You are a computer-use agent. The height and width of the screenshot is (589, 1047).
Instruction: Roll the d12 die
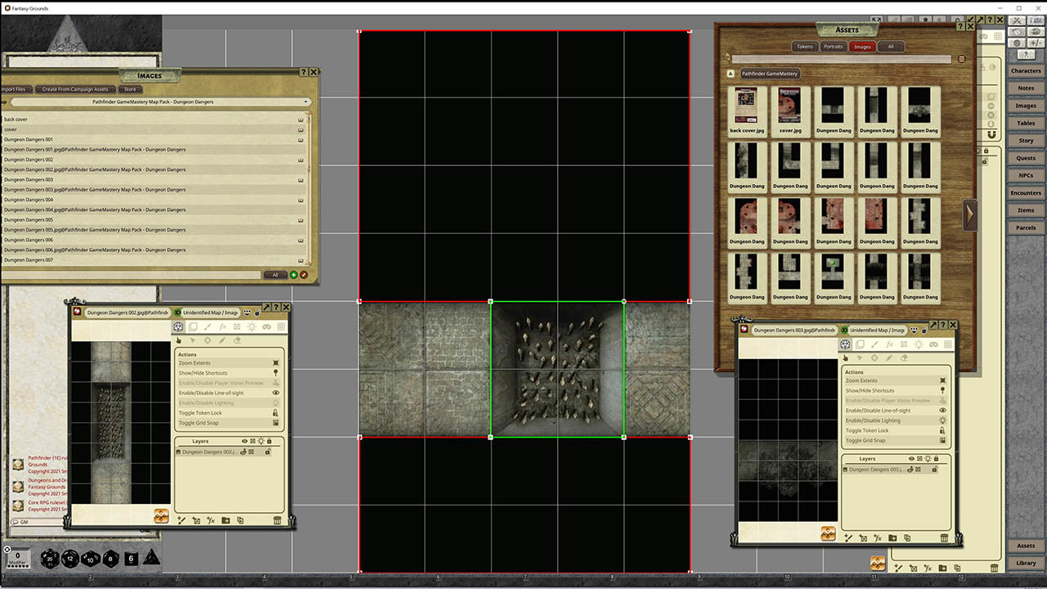[x=70, y=558]
